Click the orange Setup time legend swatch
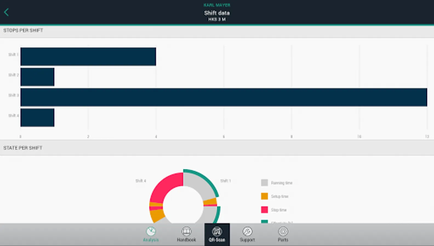The height and width of the screenshot is (246, 434). pyautogui.click(x=264, y=196)
